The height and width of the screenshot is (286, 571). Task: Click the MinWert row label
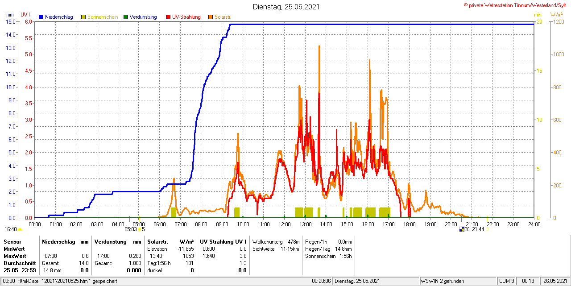(x=14, y=249)
